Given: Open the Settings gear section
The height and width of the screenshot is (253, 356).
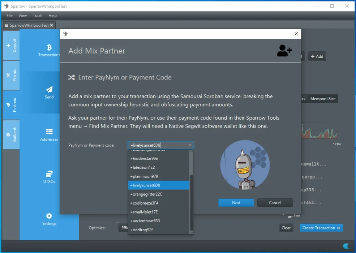Looking at the screenshot, I should (x=49, y=219).
